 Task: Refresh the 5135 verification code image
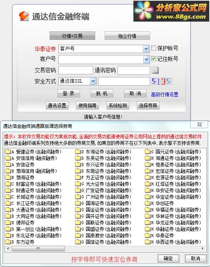tap(161, 81)
